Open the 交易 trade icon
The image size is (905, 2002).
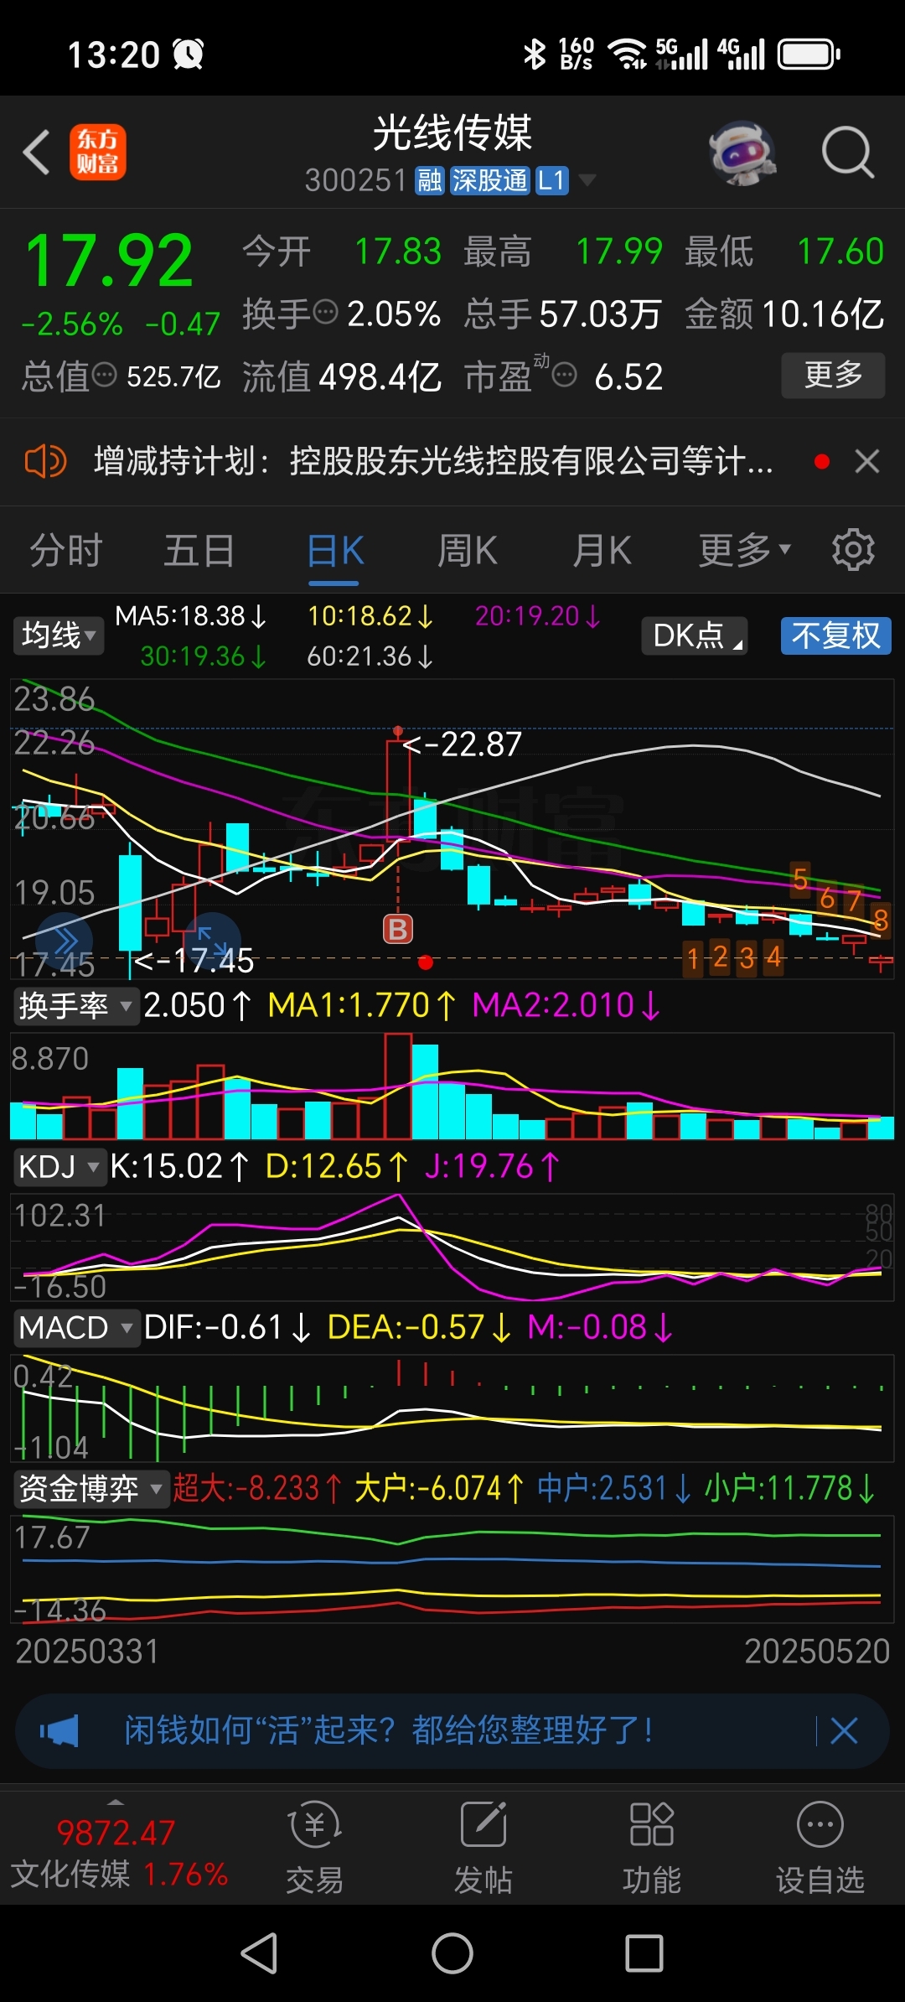pos(314,1848)
